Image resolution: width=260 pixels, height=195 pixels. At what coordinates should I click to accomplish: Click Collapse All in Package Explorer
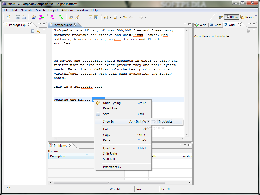pyautogui.click(x=33, y=31)
